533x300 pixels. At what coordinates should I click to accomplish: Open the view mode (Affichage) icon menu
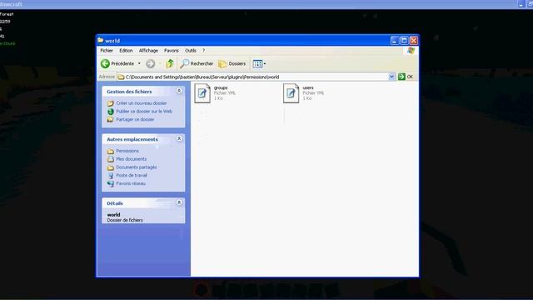259,63
